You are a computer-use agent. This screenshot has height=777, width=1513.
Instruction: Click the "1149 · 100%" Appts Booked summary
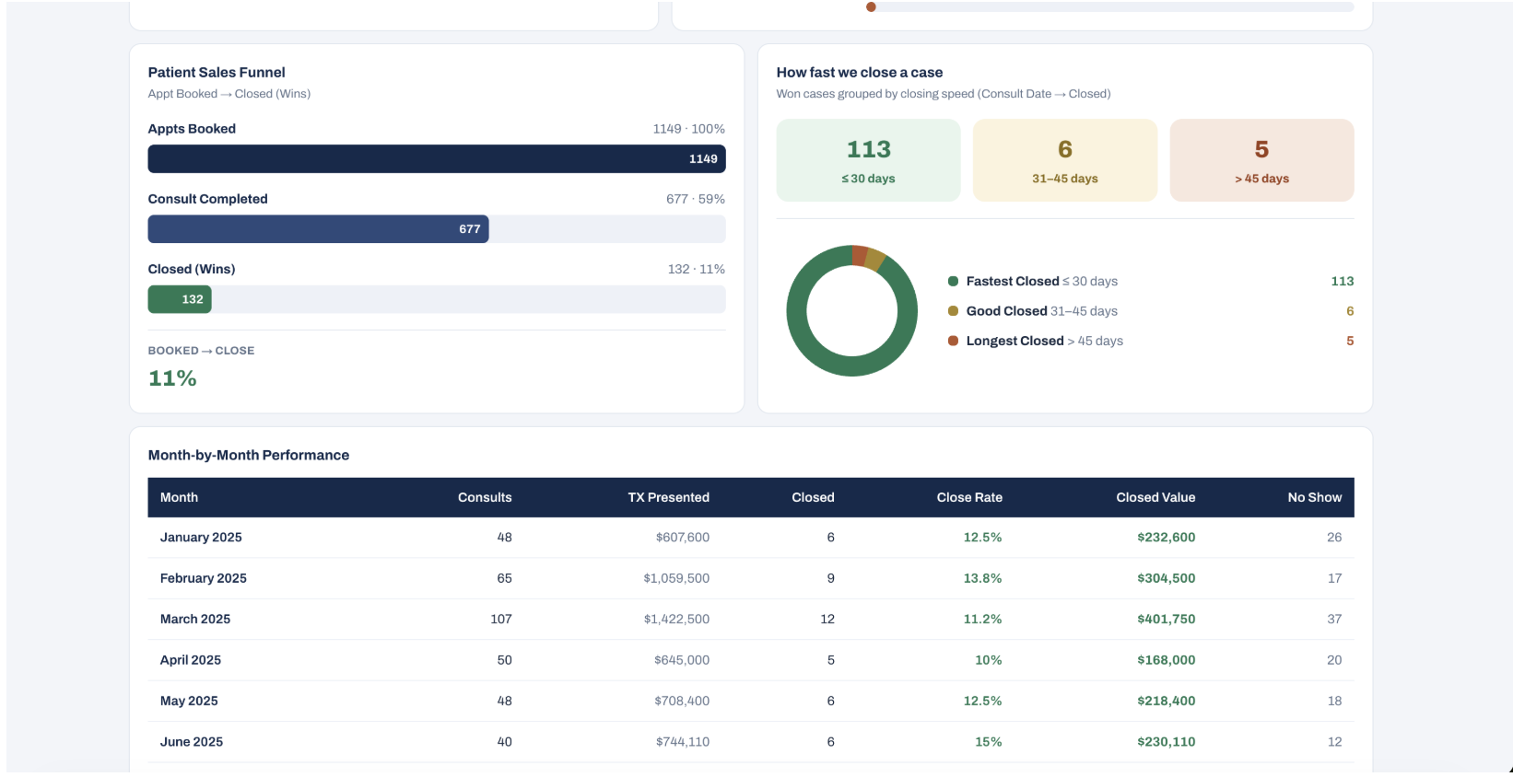[x=689, y=129]
